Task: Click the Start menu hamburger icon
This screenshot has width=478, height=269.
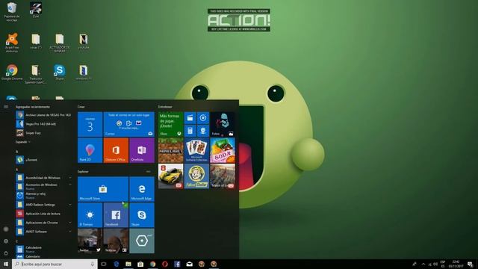Action: coord(6,107)
